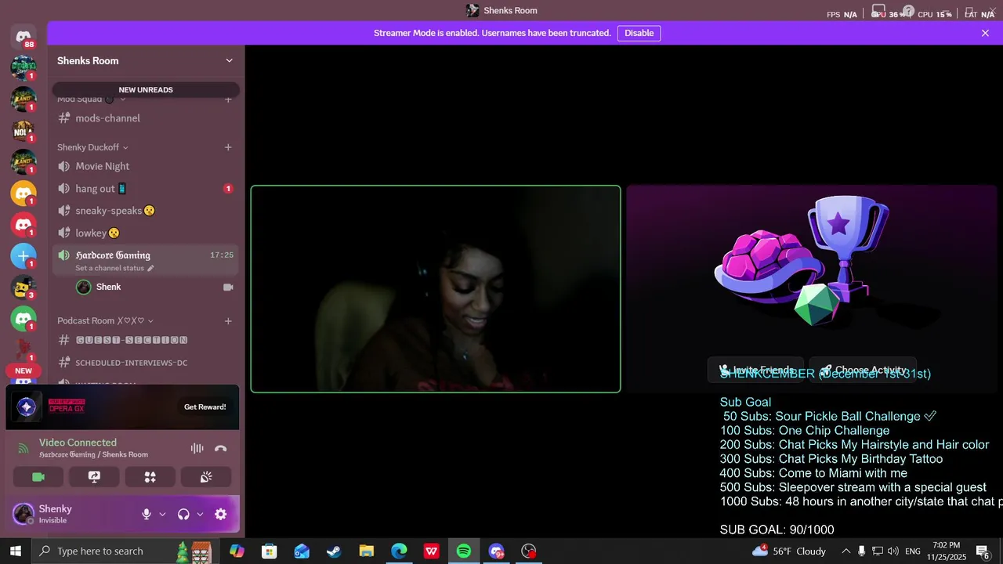Screen dimensions: 1003x564
Task: Join the Movie Night voice channel
Action: [x=145, y=166]
